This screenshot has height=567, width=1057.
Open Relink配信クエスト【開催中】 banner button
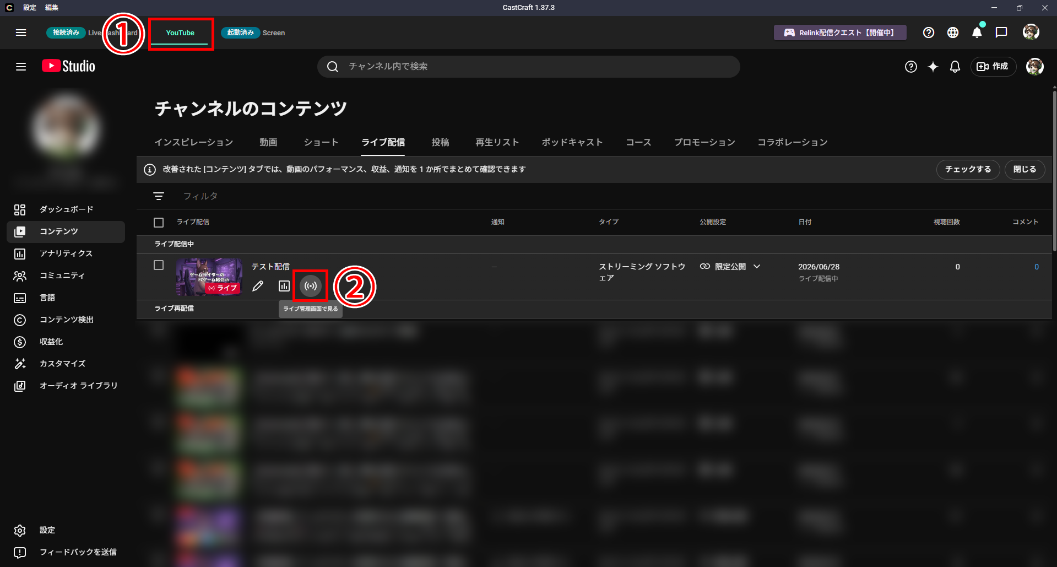[841, 33]
